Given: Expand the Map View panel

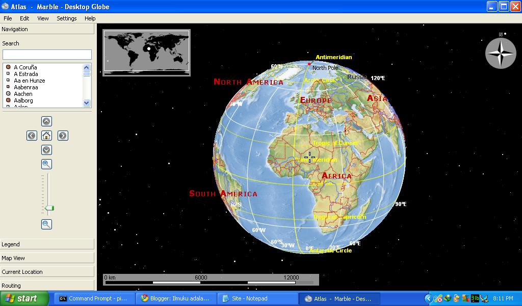Looking at the screenshot, I should coord(47,258).
